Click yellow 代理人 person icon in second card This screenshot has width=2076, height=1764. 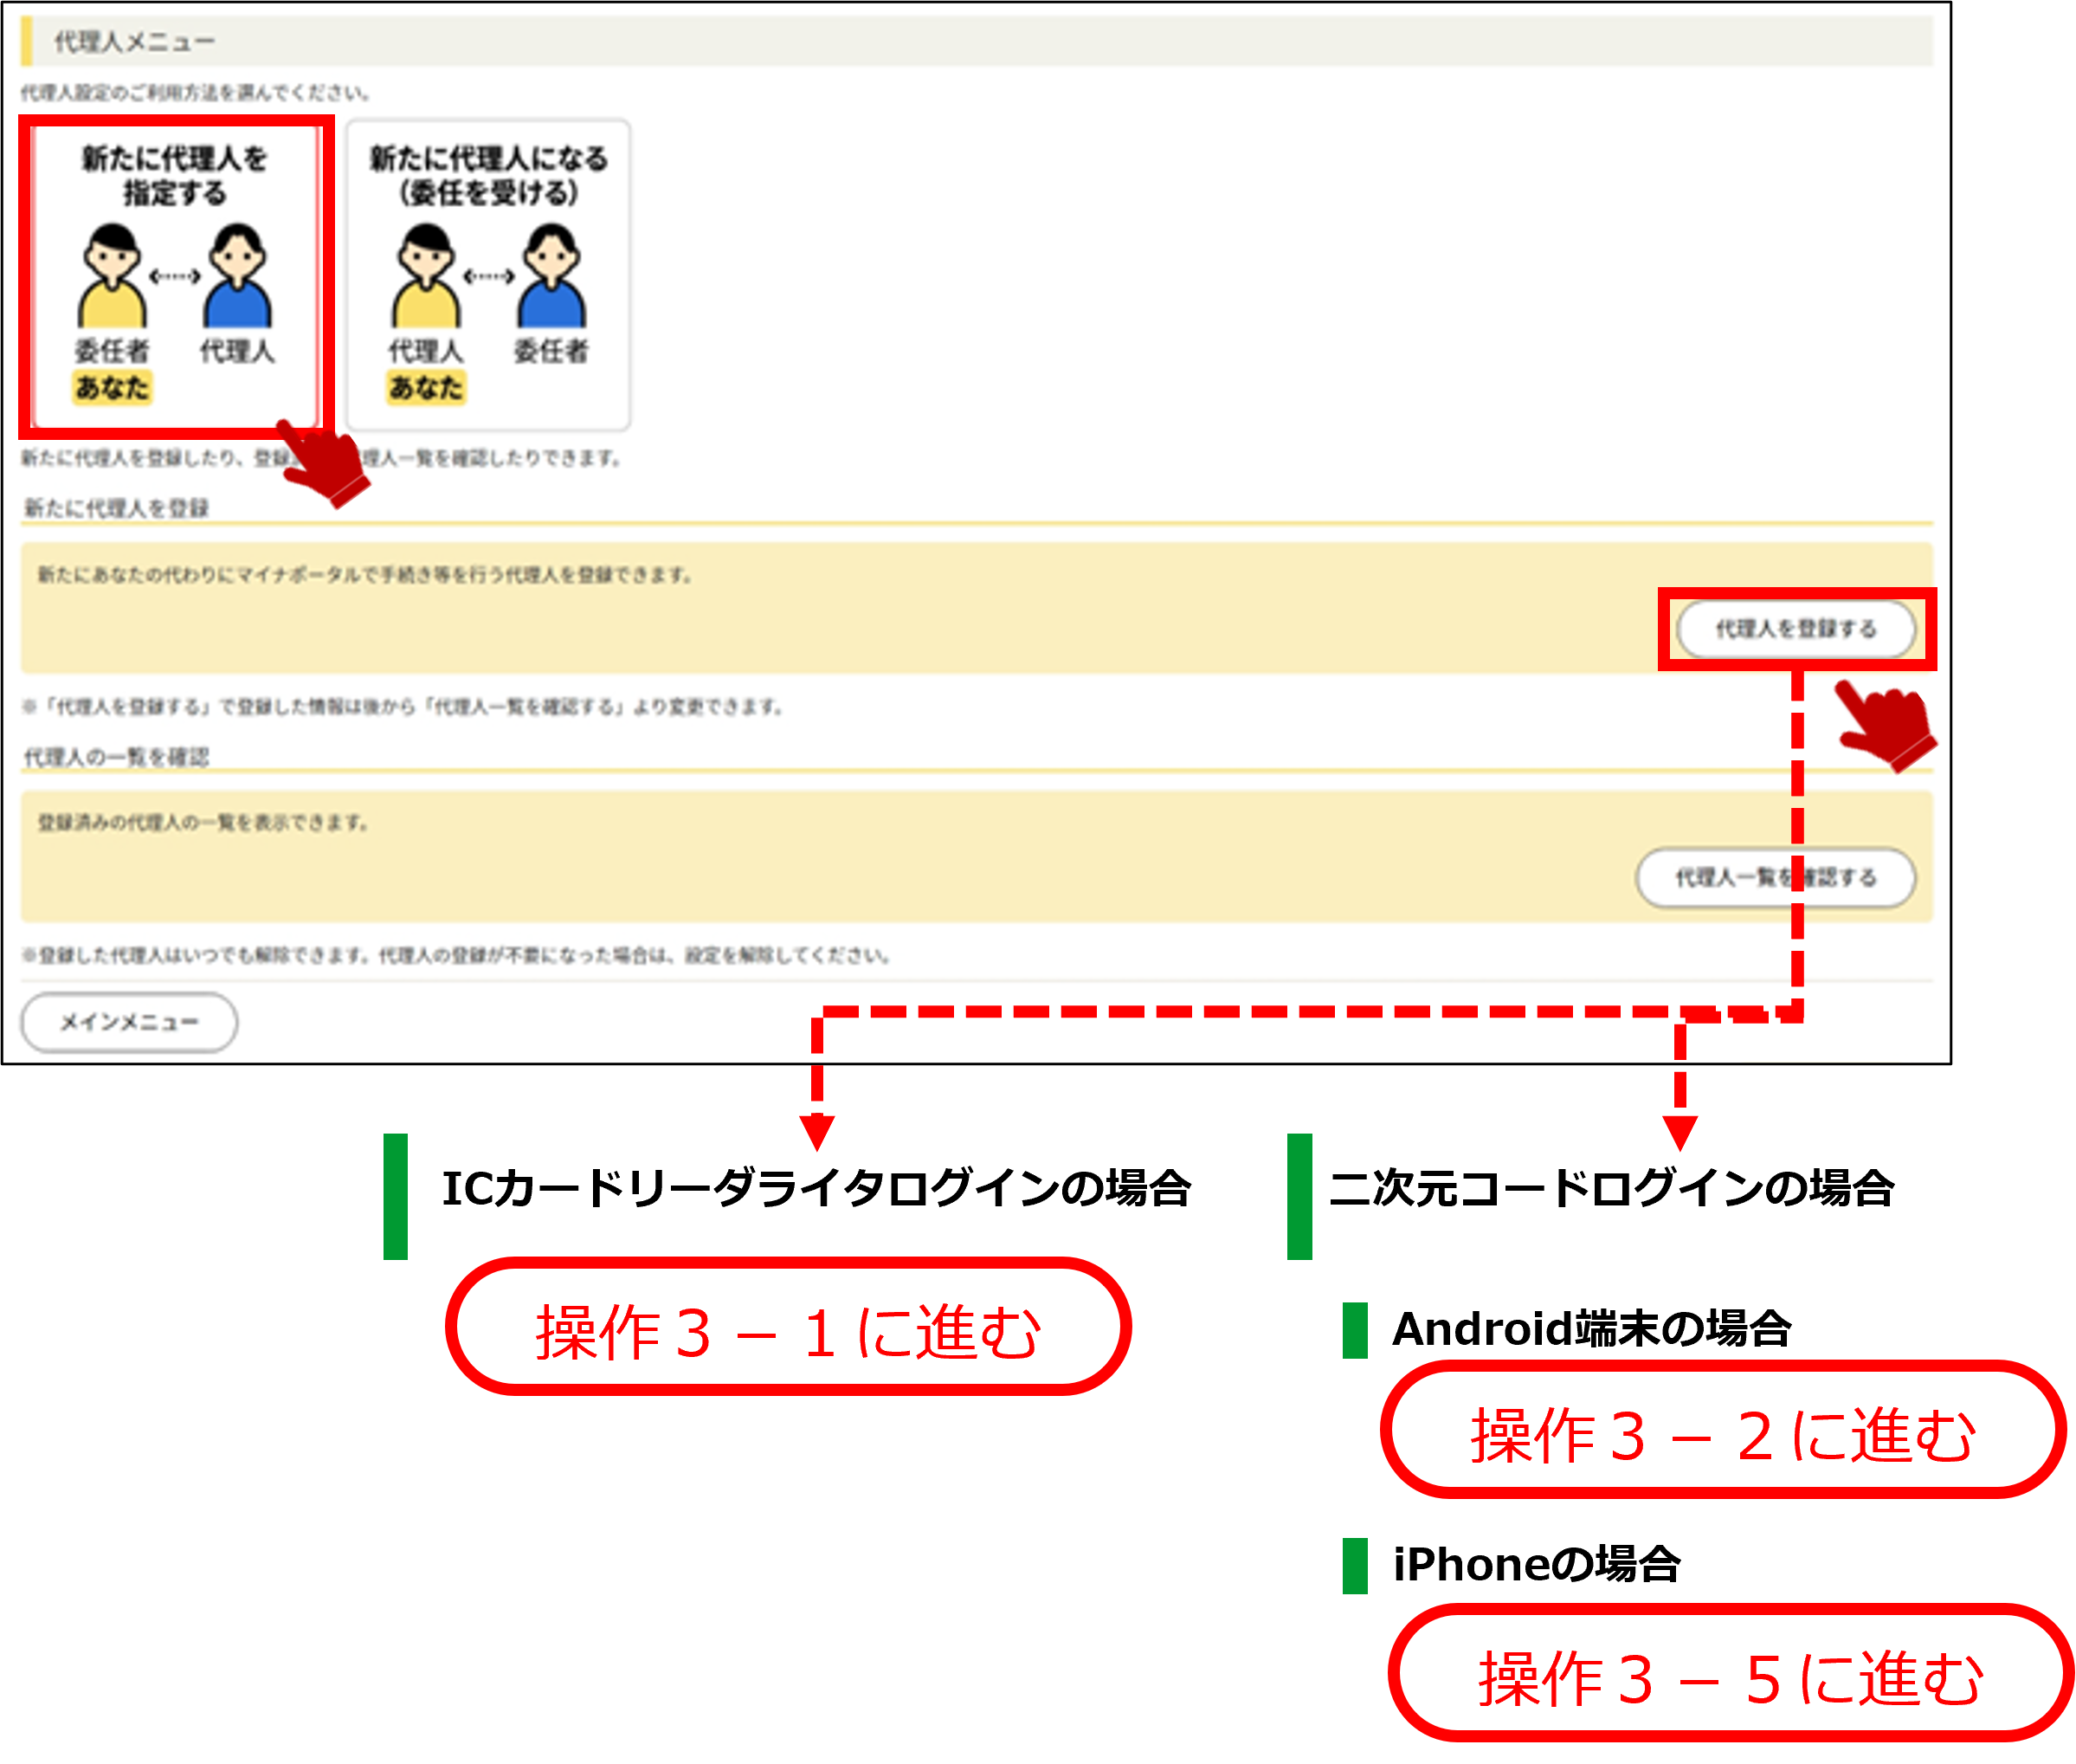pos(426,276)
